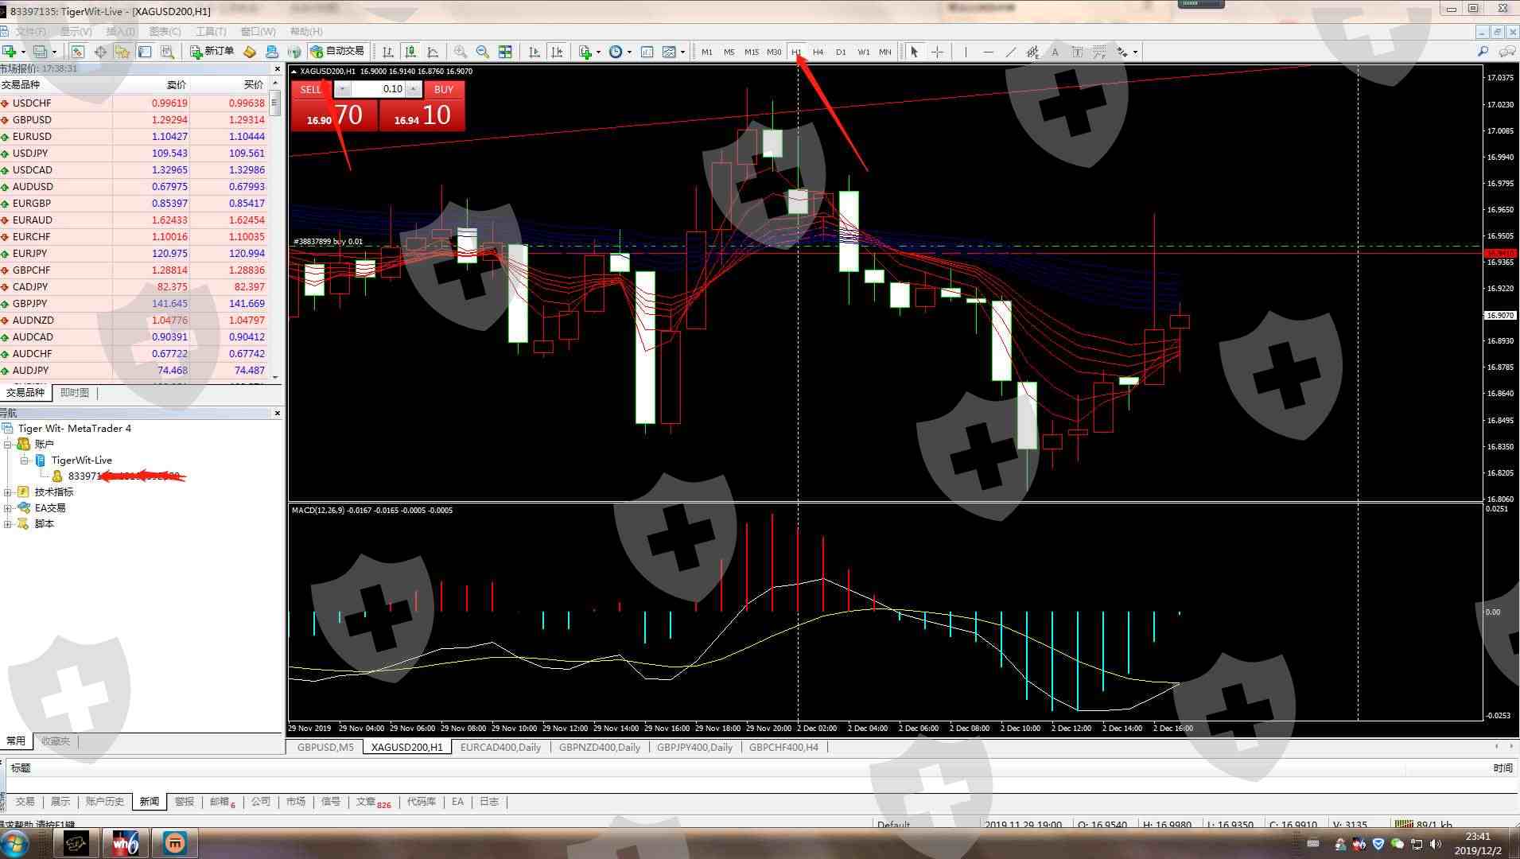
Task: Toggle the 自动交易 auto trading button
Action: (x=337, y=52)
